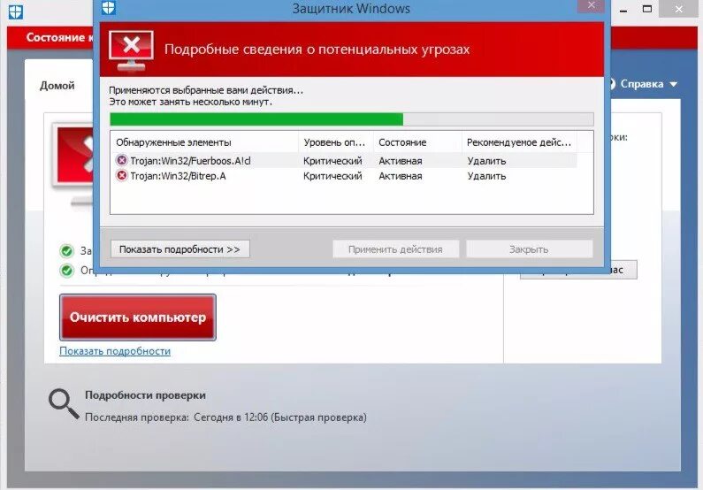Open the Справка help menu

pyautogui.click(x=642, y=84)
